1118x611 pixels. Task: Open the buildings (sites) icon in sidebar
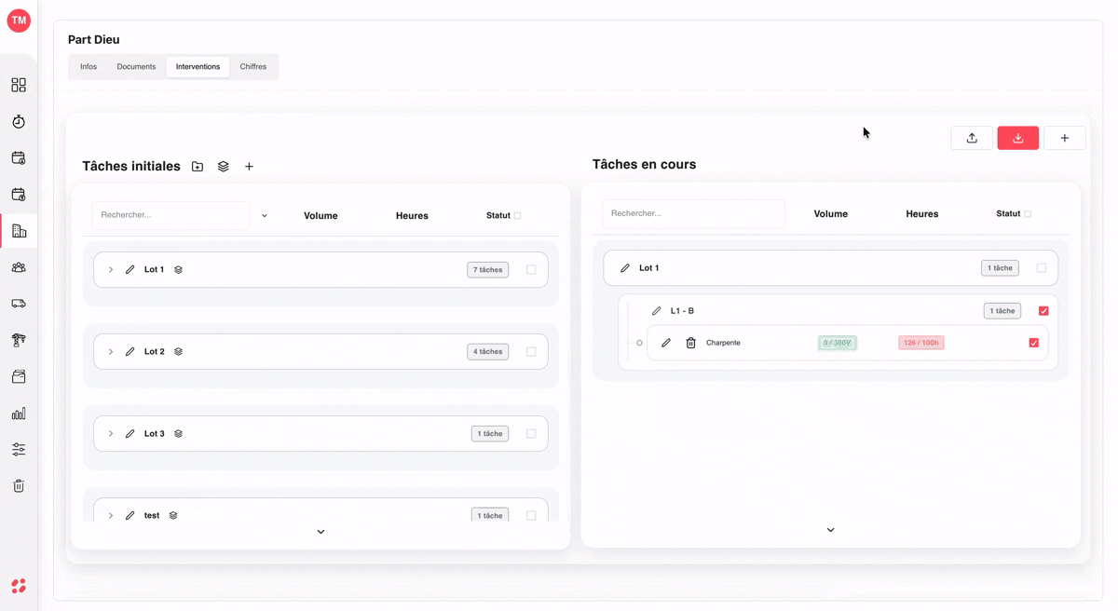pos(19,231)
